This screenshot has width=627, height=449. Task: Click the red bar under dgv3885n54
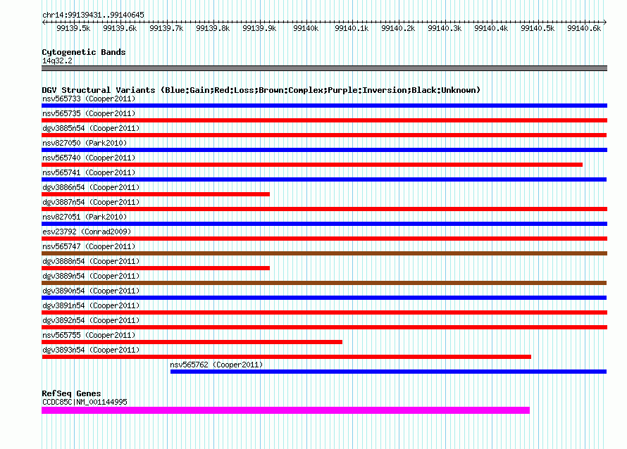[324, 135]
